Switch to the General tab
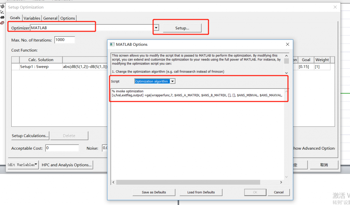350x205 pixels. (x=50, y=18)
